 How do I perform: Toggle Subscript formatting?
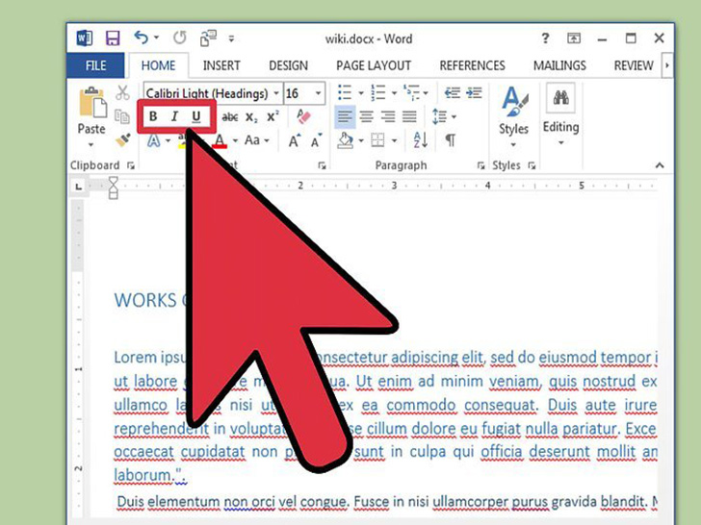[251, 117]
